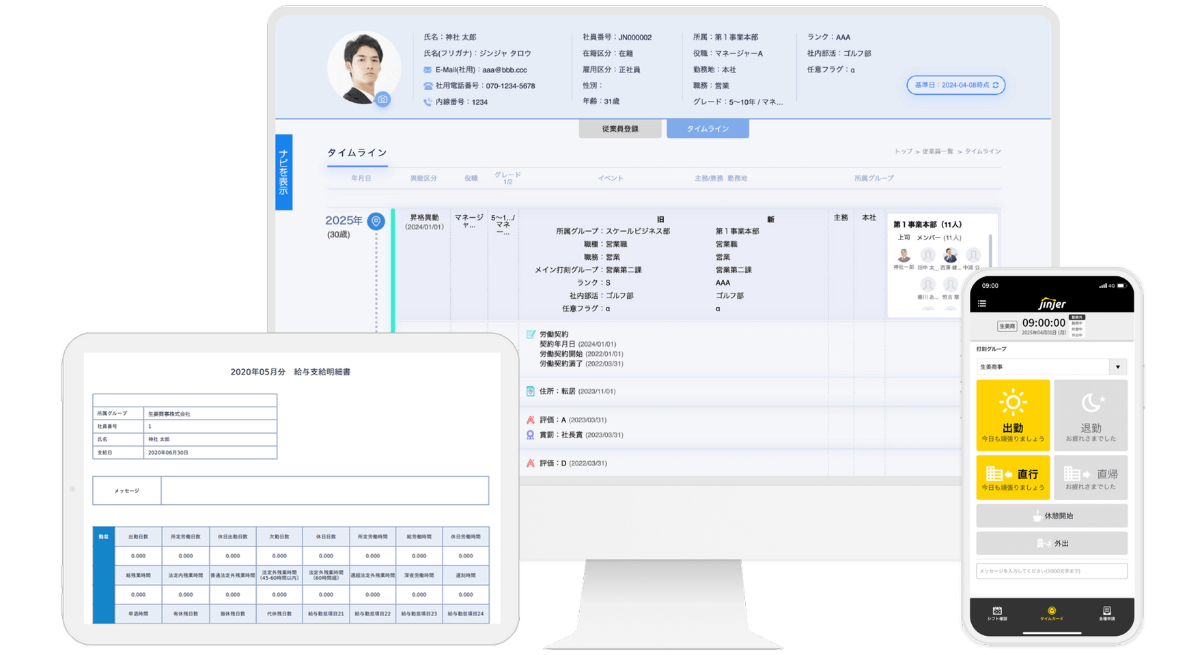
Task: Switch to the 従業員登録 tab
Action: [619, 129]
